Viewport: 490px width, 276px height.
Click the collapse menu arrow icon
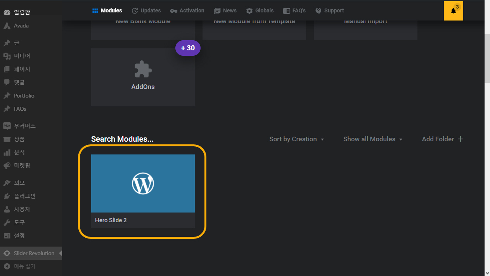7,266
